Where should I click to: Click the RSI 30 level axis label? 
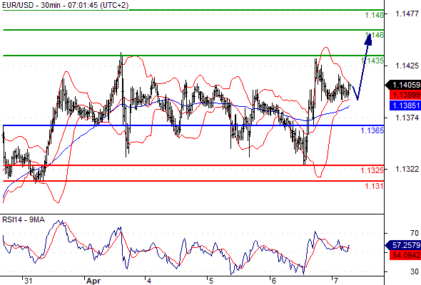click(x=415, y=271)
